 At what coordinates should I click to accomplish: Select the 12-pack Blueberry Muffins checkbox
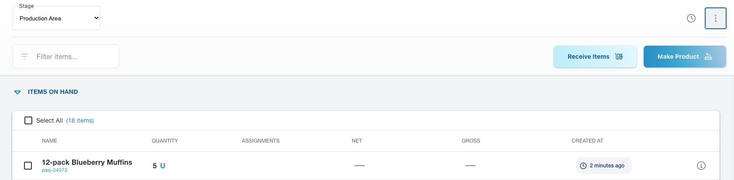[x=28, y=166]
